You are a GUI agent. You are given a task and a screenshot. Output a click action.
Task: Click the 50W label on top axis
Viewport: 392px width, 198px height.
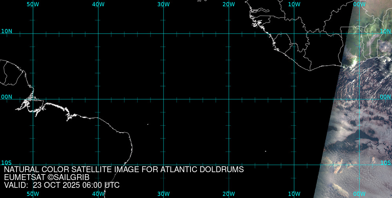33,4
